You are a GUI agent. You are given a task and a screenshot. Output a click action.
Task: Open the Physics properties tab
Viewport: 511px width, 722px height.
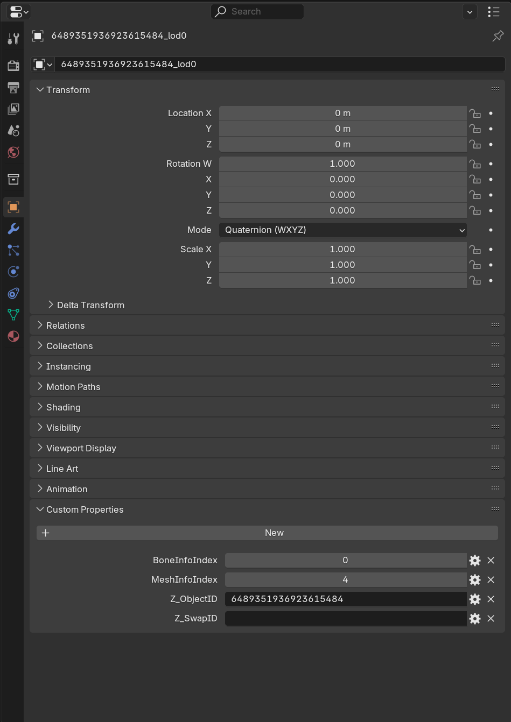click(x=13, y=272)
